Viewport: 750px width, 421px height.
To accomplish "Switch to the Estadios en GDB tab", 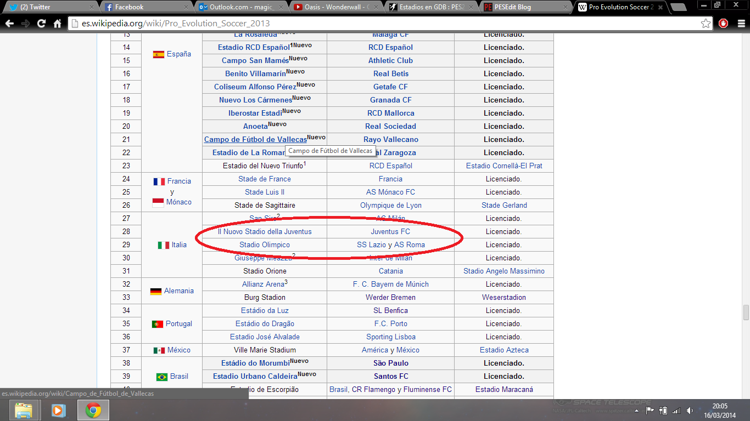I will (429, 7).
